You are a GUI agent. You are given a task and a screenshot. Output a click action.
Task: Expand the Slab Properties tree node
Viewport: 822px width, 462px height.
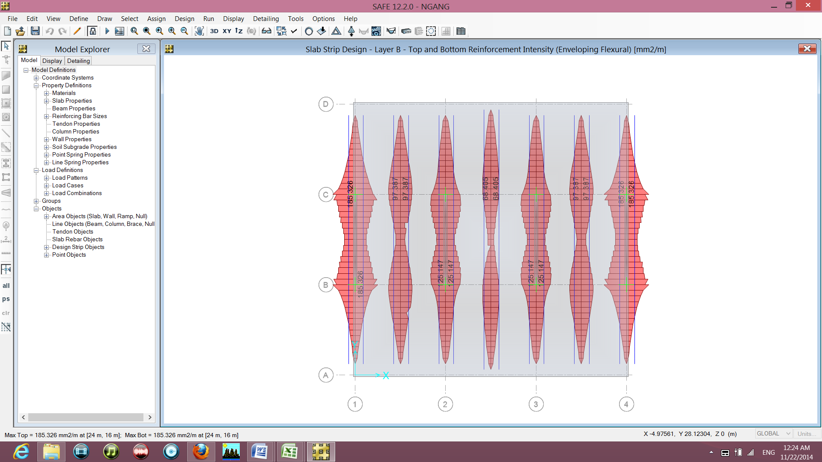pyautogui.click(x=47, y=101)
